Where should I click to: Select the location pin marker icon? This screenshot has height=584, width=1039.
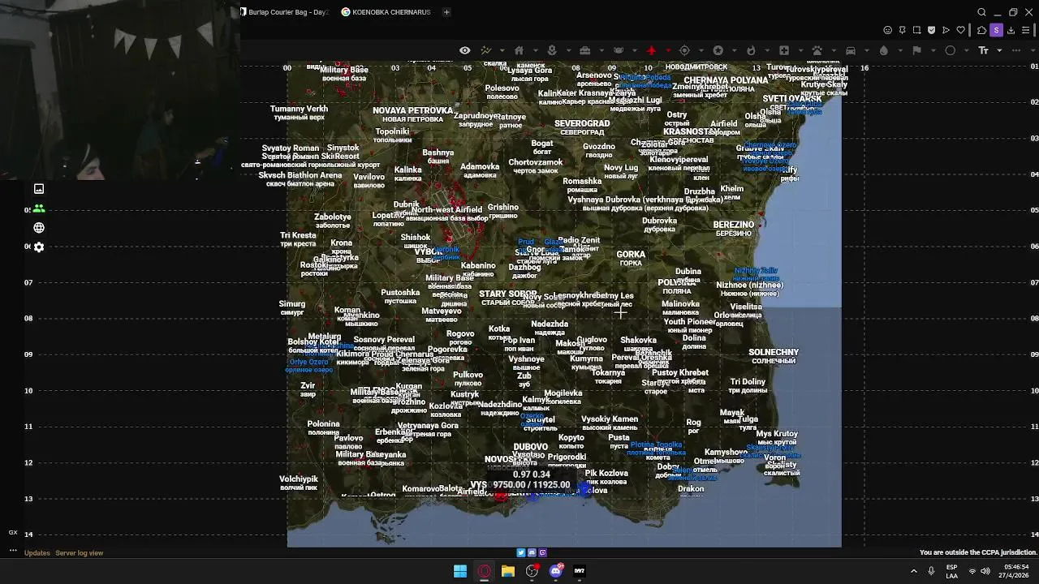[x=552, y=50]
